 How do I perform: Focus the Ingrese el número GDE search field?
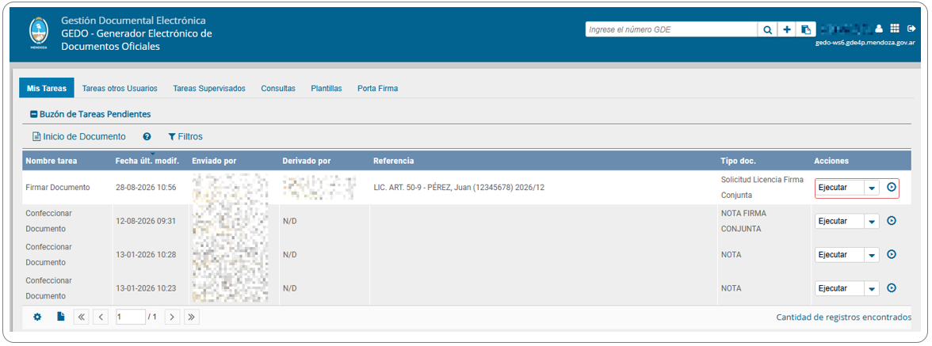671,29
